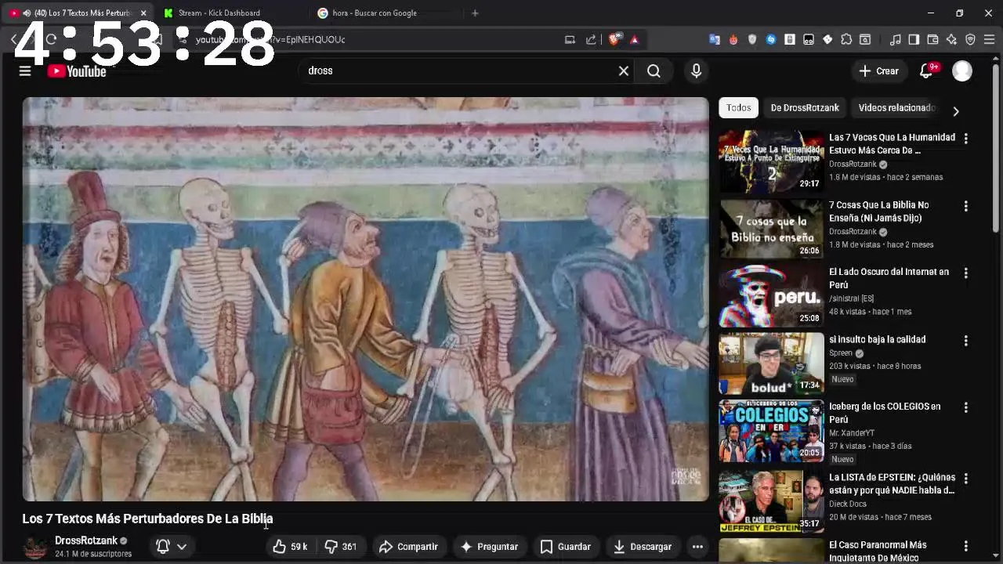This screenshot has width=1003, height=564.
Task: Clear the search box text
Action: tap(624, 71)
